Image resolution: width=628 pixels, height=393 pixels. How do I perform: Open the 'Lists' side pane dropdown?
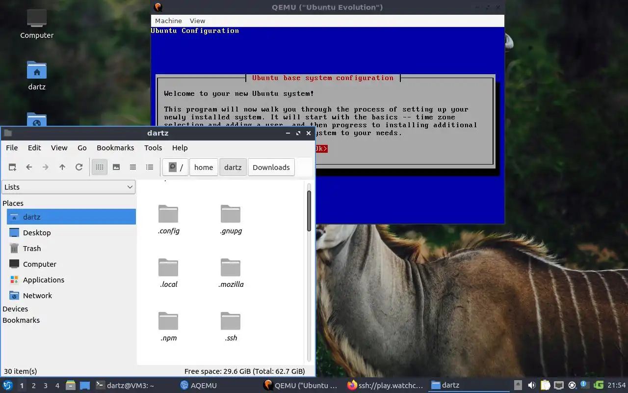(68, 187)
